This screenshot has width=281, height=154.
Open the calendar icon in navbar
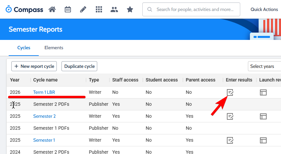[x=68, y=9]
